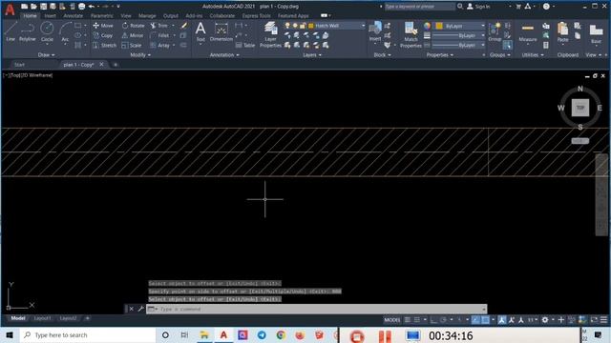
Task: Click Match Properties
Action: 411,35
